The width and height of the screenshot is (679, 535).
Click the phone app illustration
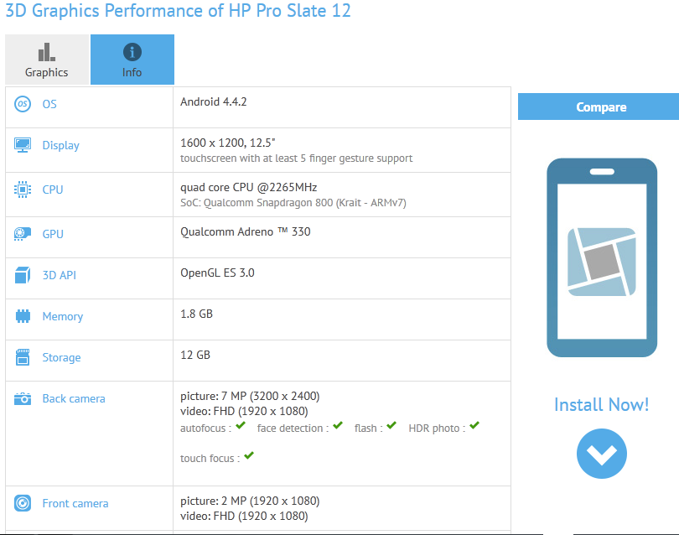[x=602, y=257]
